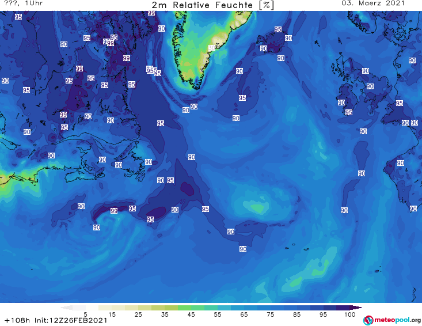The image size is (422, 326).
Task: Click the legend value '45'
Action: (x=191, y=314)
